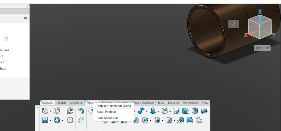The width and height of the screenshot is (281, 131).
Task: Open the Sweep tool dropdown arrow
Action: click(146, 111)
